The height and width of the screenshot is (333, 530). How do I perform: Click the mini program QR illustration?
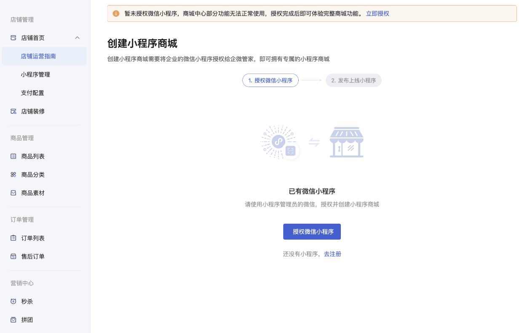[280, 142]
